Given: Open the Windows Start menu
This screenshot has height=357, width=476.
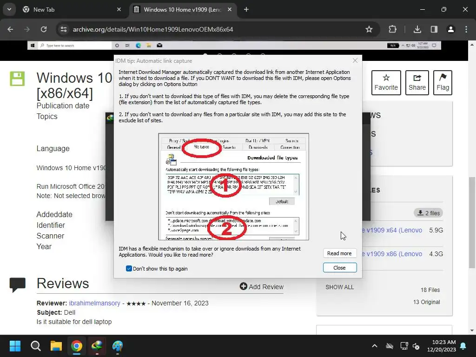Looking at the screenshot, I should pos(15,346).
